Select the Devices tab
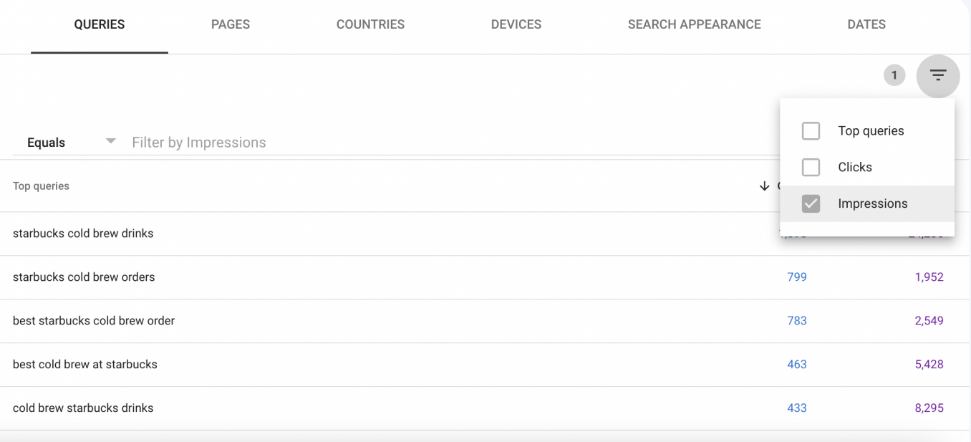The image size is (971, 442). coord(516,24)
